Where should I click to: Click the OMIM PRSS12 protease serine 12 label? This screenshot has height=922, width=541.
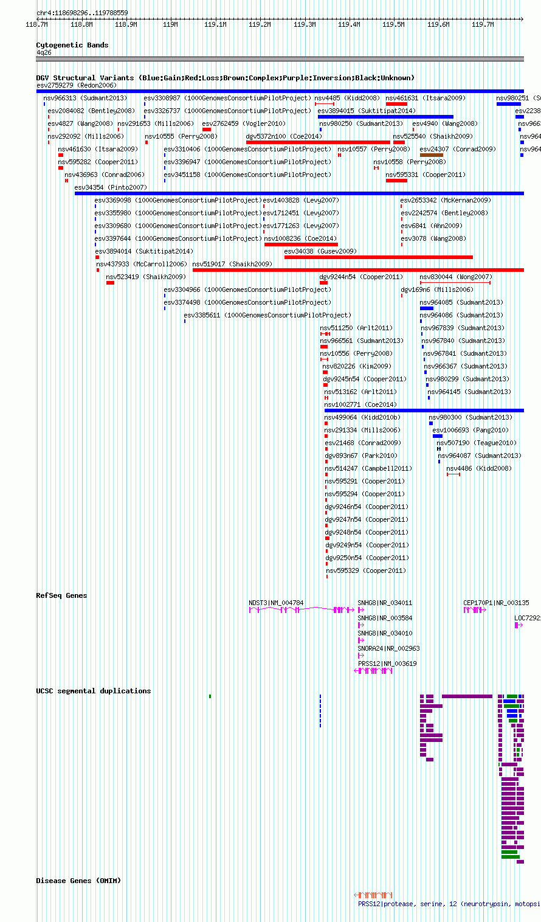(x=449, y=904)
